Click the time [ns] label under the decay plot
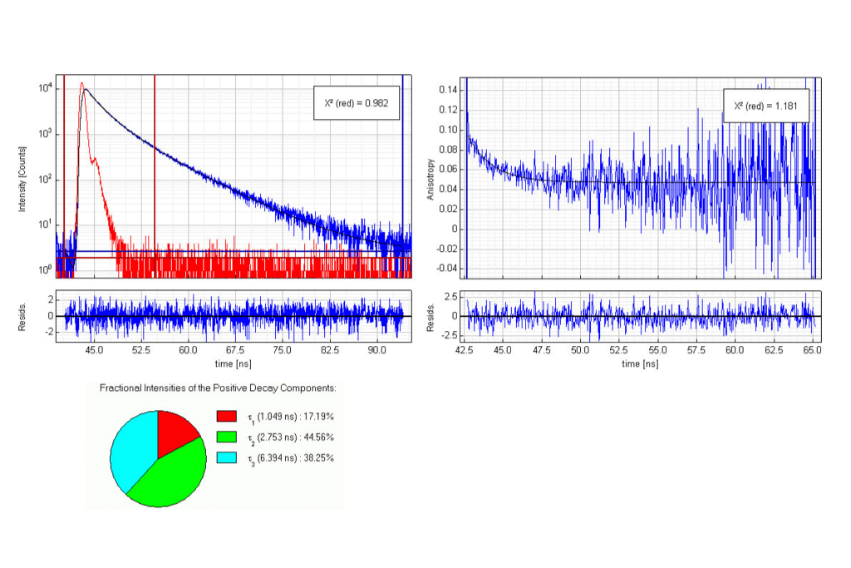 [x=234, y=363]
